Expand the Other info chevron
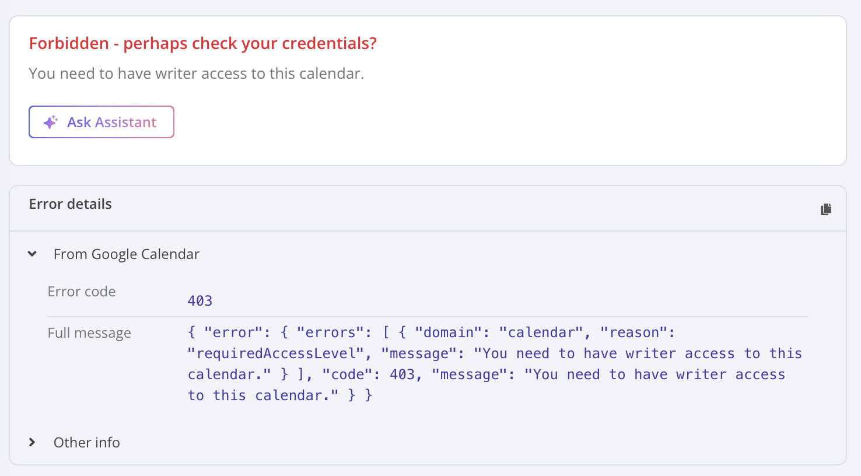The image size is (861, 476). 32,442
